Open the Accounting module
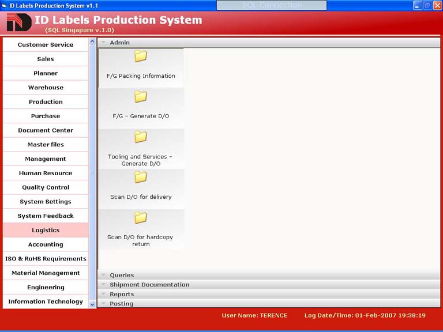Viewport: 443px width, 332px height. 46,244
